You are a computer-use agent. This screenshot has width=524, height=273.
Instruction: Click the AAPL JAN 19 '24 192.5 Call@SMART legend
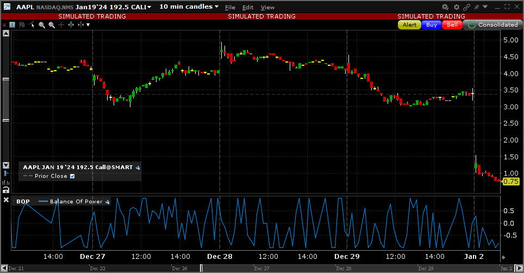pyautogui.click(x=78, y=167)
